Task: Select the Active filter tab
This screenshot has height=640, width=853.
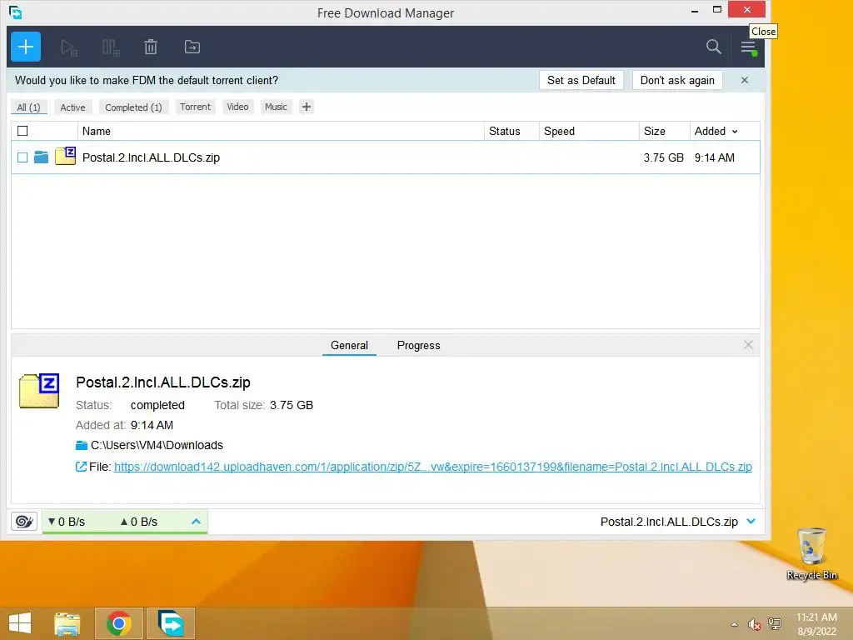Action: click(x=73, y=107)
